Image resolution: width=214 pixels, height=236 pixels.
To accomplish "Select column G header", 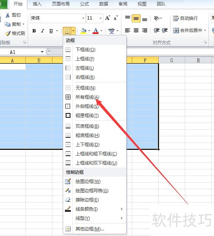I will coord(172,60).
